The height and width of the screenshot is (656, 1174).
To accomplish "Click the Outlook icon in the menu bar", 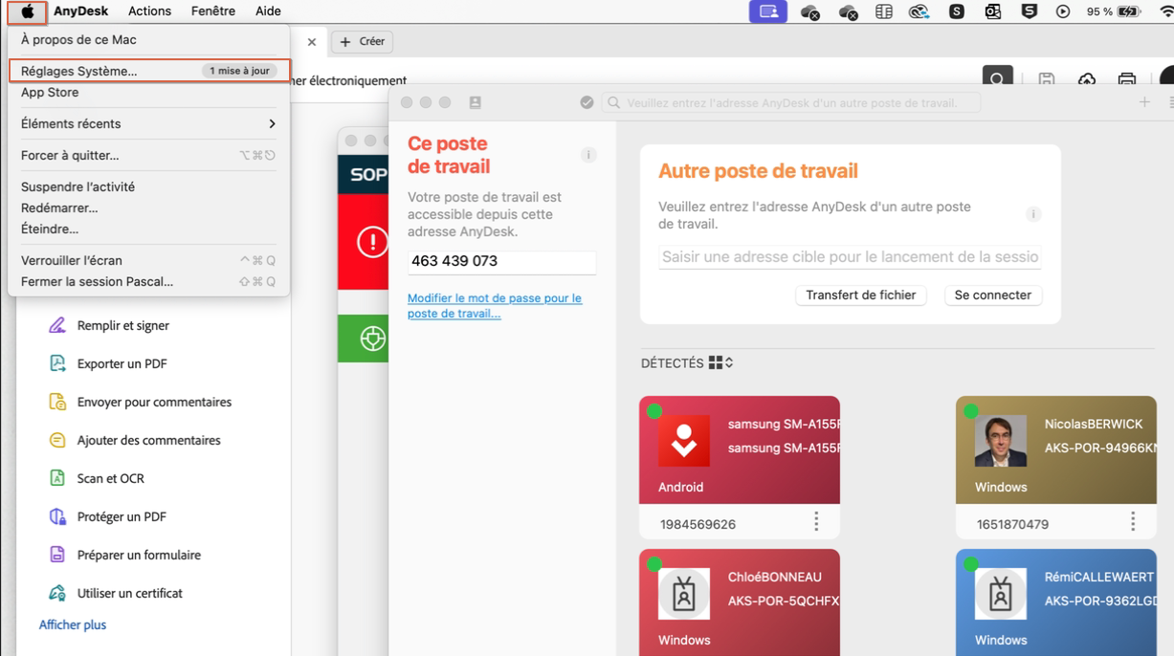I will coord(992,11).
